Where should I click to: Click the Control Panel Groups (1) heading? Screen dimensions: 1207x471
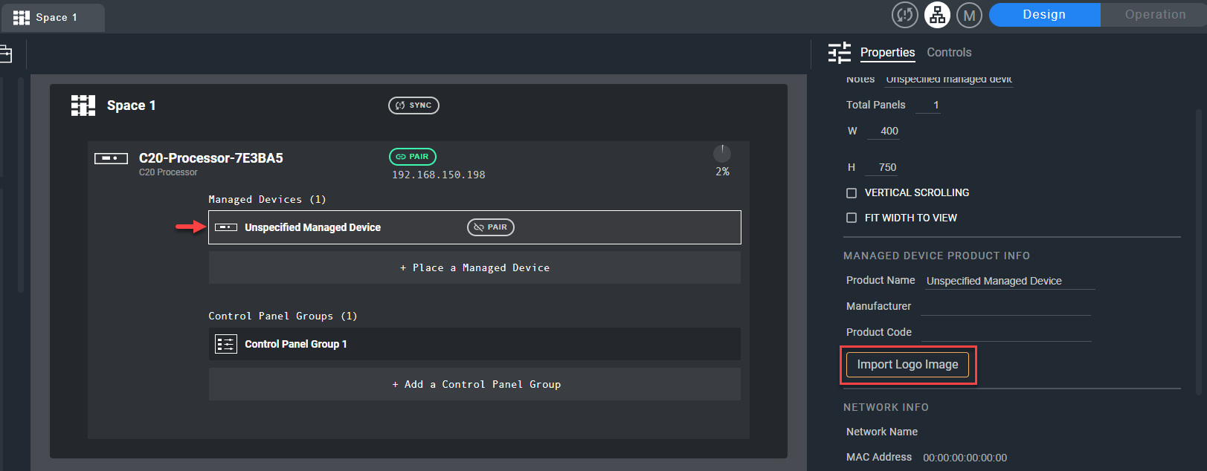(283, 316)
